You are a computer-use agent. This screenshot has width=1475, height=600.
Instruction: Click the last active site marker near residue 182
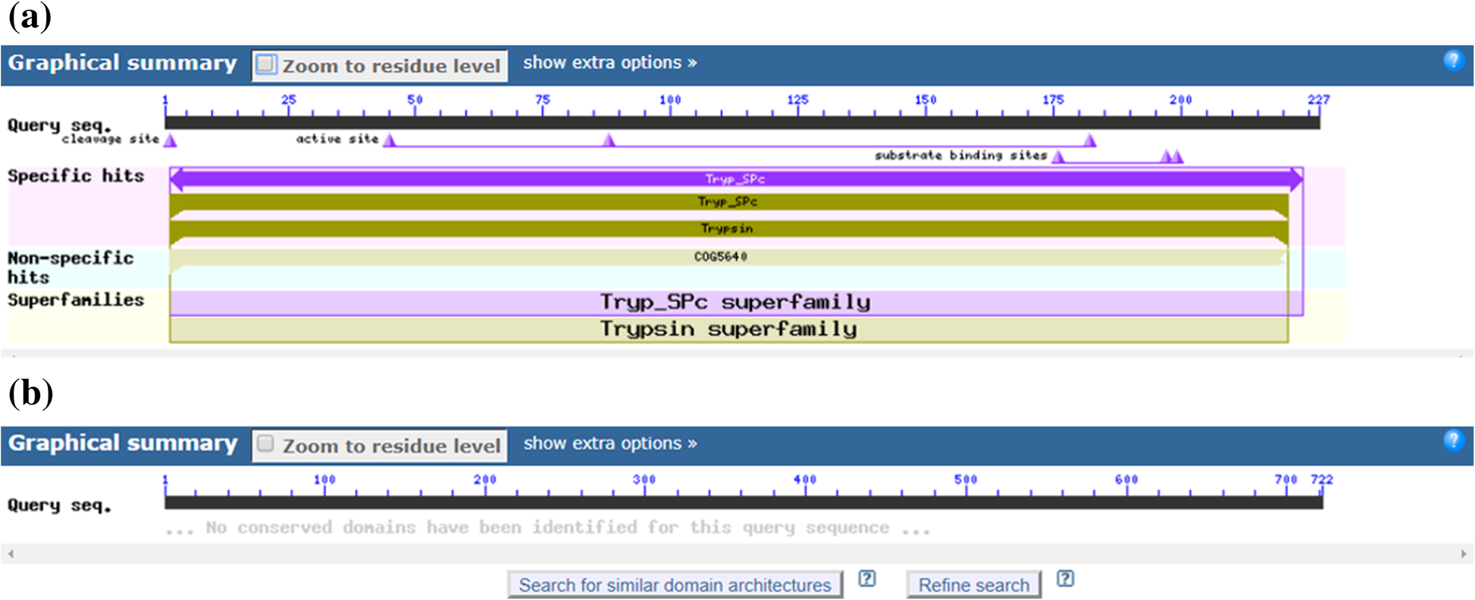[1089, 140]
